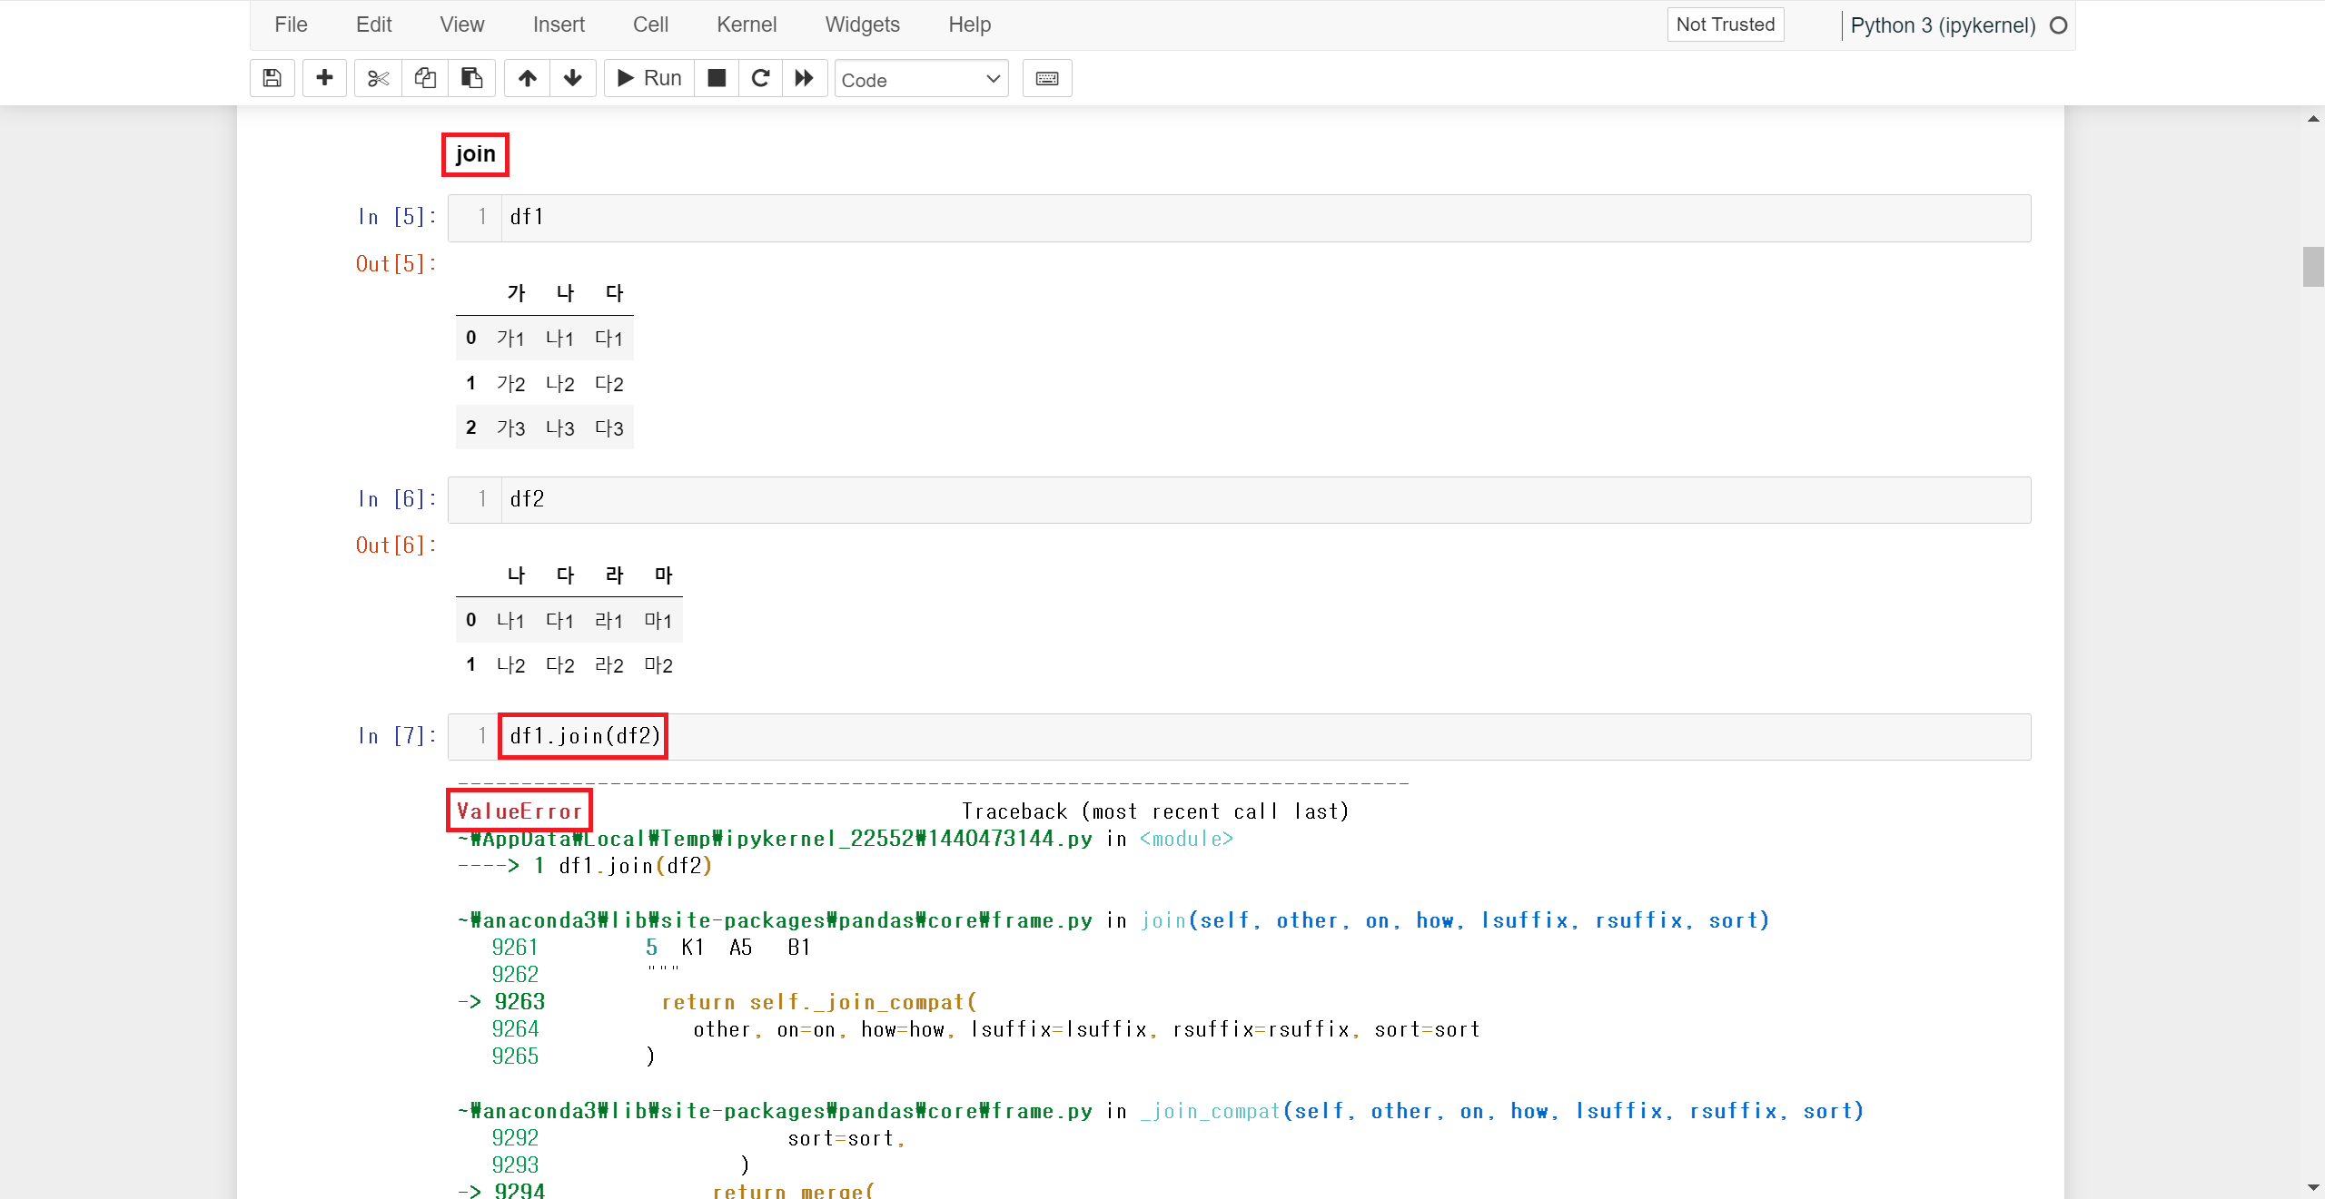Viewport: 2325px width, 1199px height.
Task: Expand the Code cell type dropdown
Action: (921, 79)
